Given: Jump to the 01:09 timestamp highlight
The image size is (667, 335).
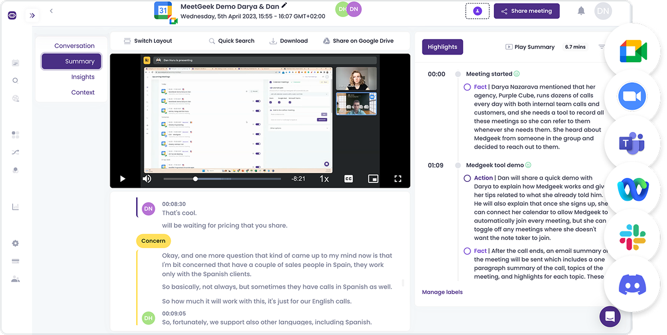Looking at the screenshot, I should coord(436,165).
